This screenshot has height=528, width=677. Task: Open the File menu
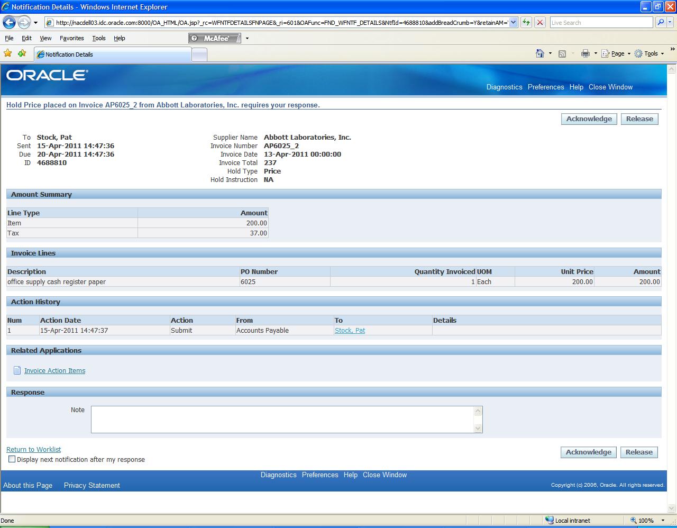(x=9, y=38)
